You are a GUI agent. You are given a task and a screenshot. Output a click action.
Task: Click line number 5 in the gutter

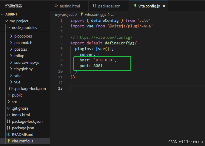[61, 43]
